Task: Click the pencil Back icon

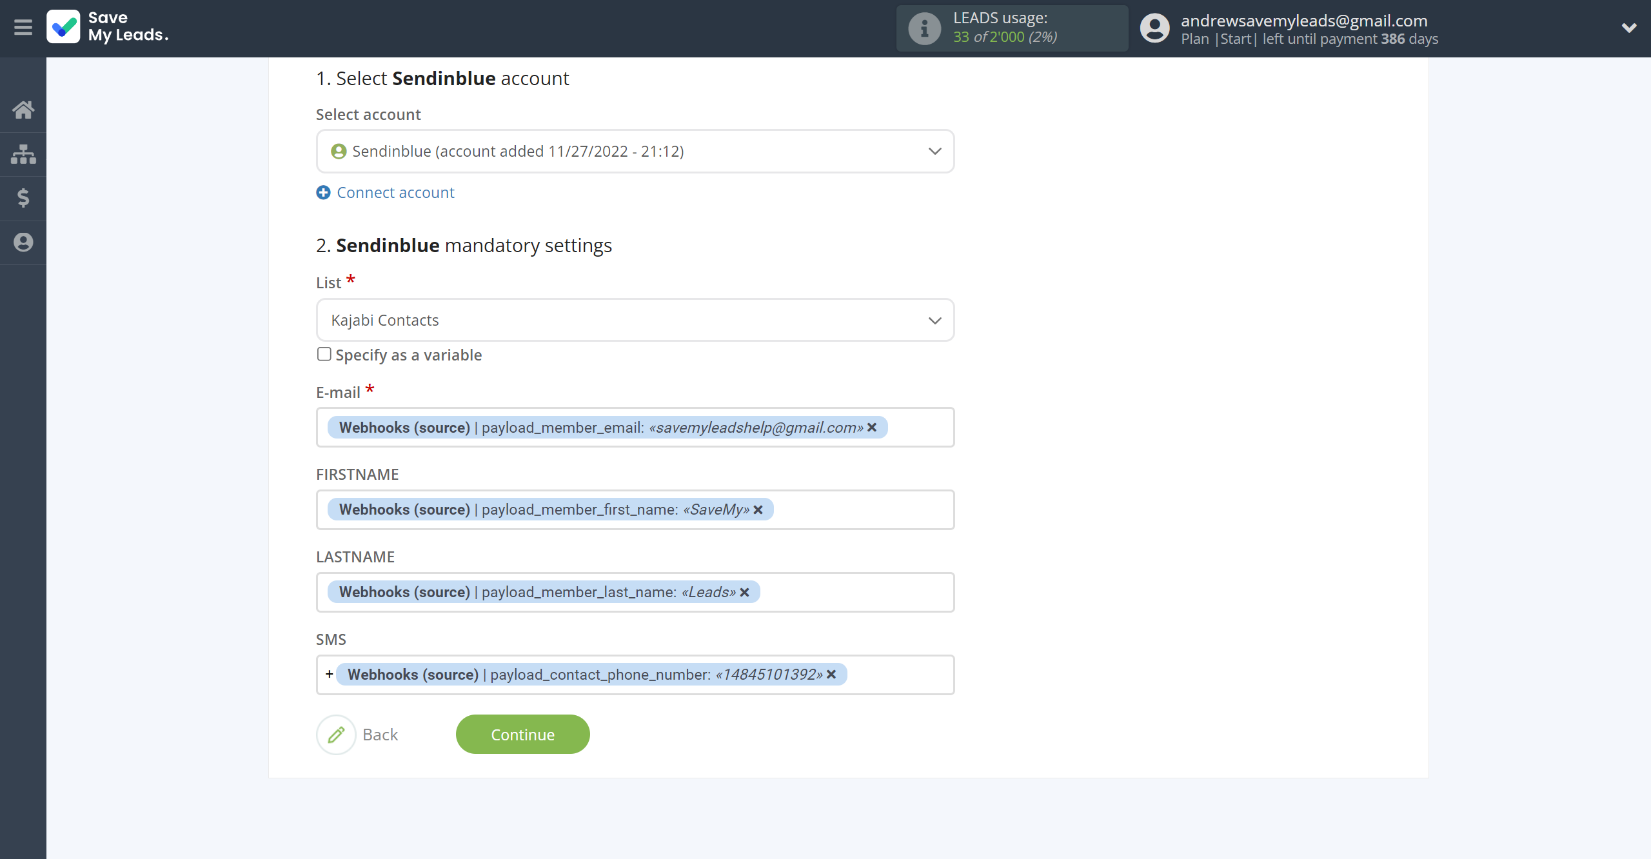Action: point(336,735)
